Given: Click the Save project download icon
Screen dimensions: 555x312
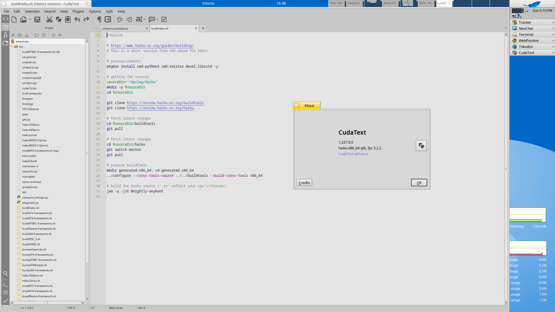Looking at the screenshot, I should (27, 35).
